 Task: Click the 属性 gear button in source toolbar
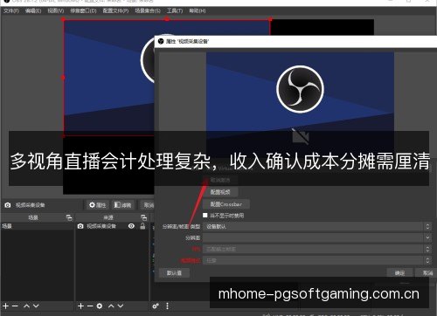pyautogui.click(x=97, y=205)
